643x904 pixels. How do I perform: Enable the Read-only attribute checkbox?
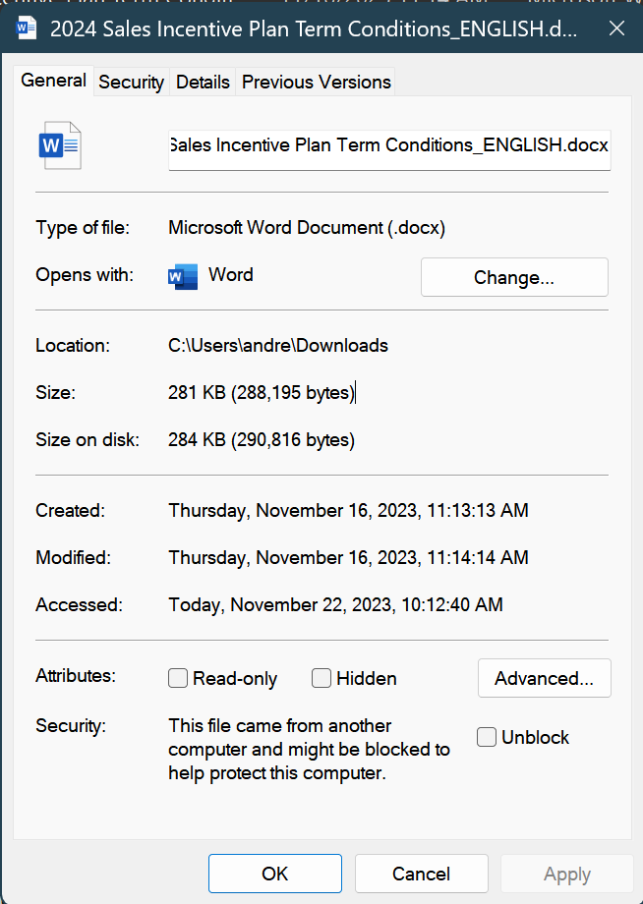point(178,678)
